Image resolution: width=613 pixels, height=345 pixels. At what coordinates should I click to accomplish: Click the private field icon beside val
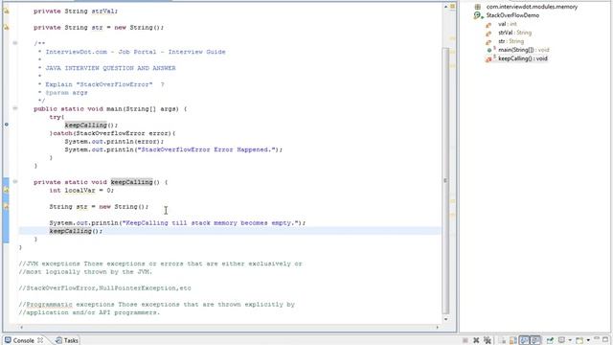point(488,25)
